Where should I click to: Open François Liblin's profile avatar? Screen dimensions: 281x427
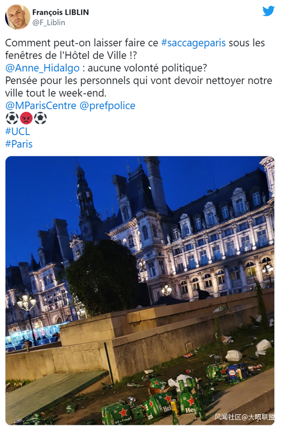(x=17, y=17)
